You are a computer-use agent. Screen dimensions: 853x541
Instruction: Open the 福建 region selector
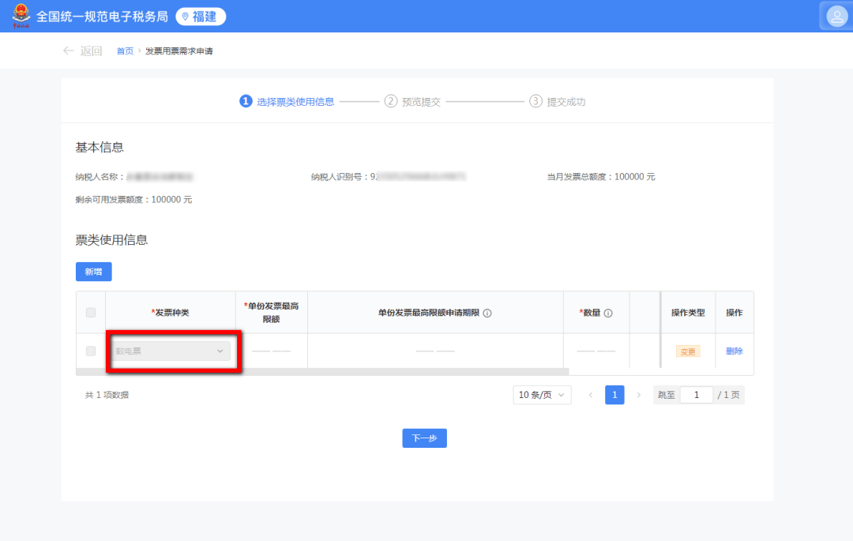[201, 17]
